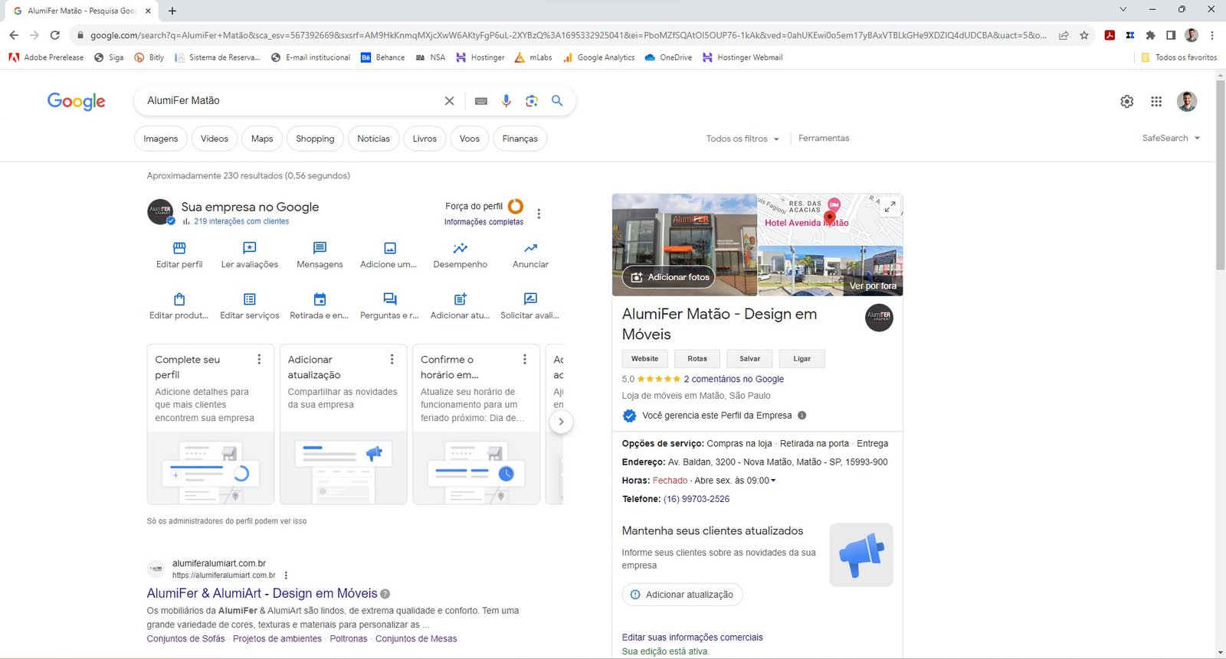Click the Ligar call button
This screenshot has height=659, width=1226.
pyautogui.click(x=802, y=359)
